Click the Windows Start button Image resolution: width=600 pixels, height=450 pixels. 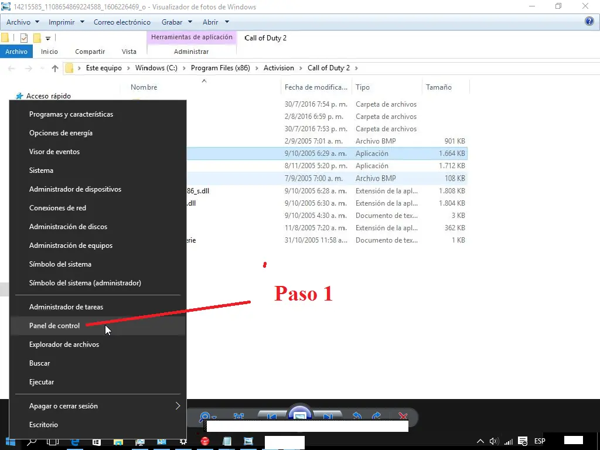click(x=11, y=442)
